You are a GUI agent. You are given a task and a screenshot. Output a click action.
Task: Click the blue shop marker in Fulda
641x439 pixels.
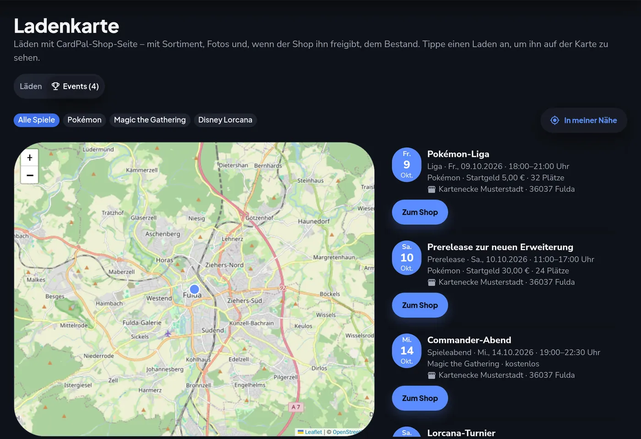pyautogui.click(x=194, y=289)
